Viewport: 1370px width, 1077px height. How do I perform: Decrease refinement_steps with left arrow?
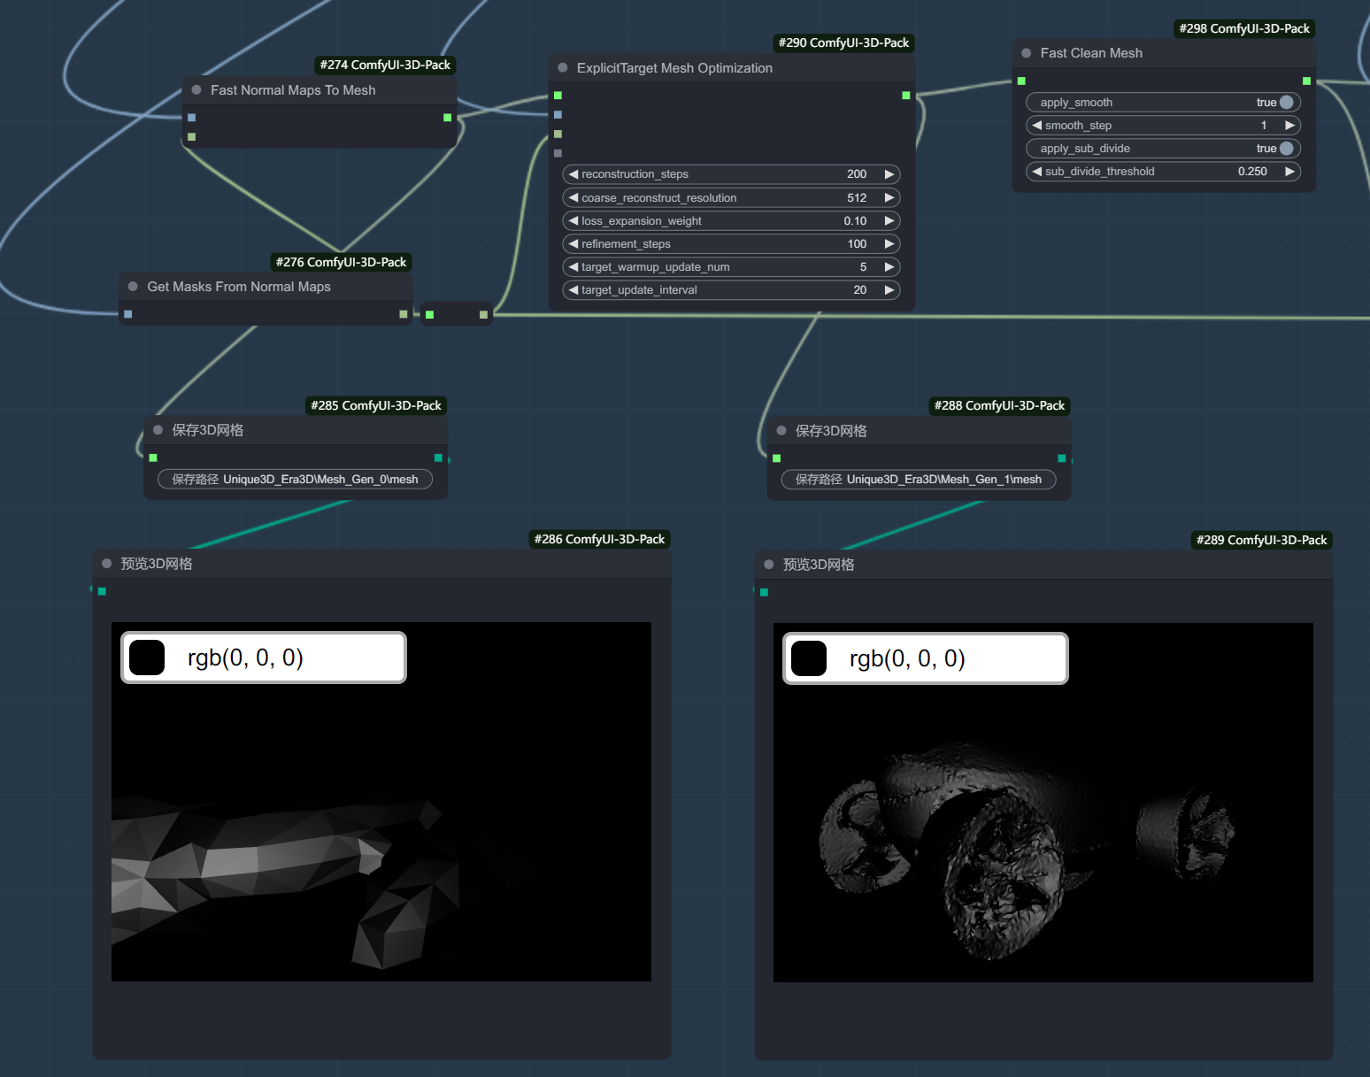coord(573,244)
